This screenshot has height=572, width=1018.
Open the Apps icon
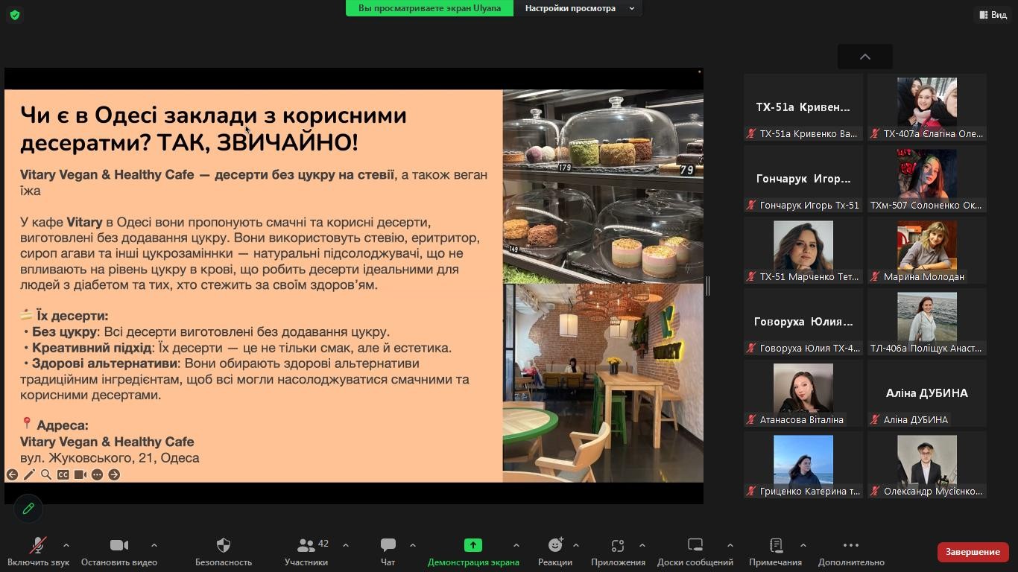click(x=617, y=546)
